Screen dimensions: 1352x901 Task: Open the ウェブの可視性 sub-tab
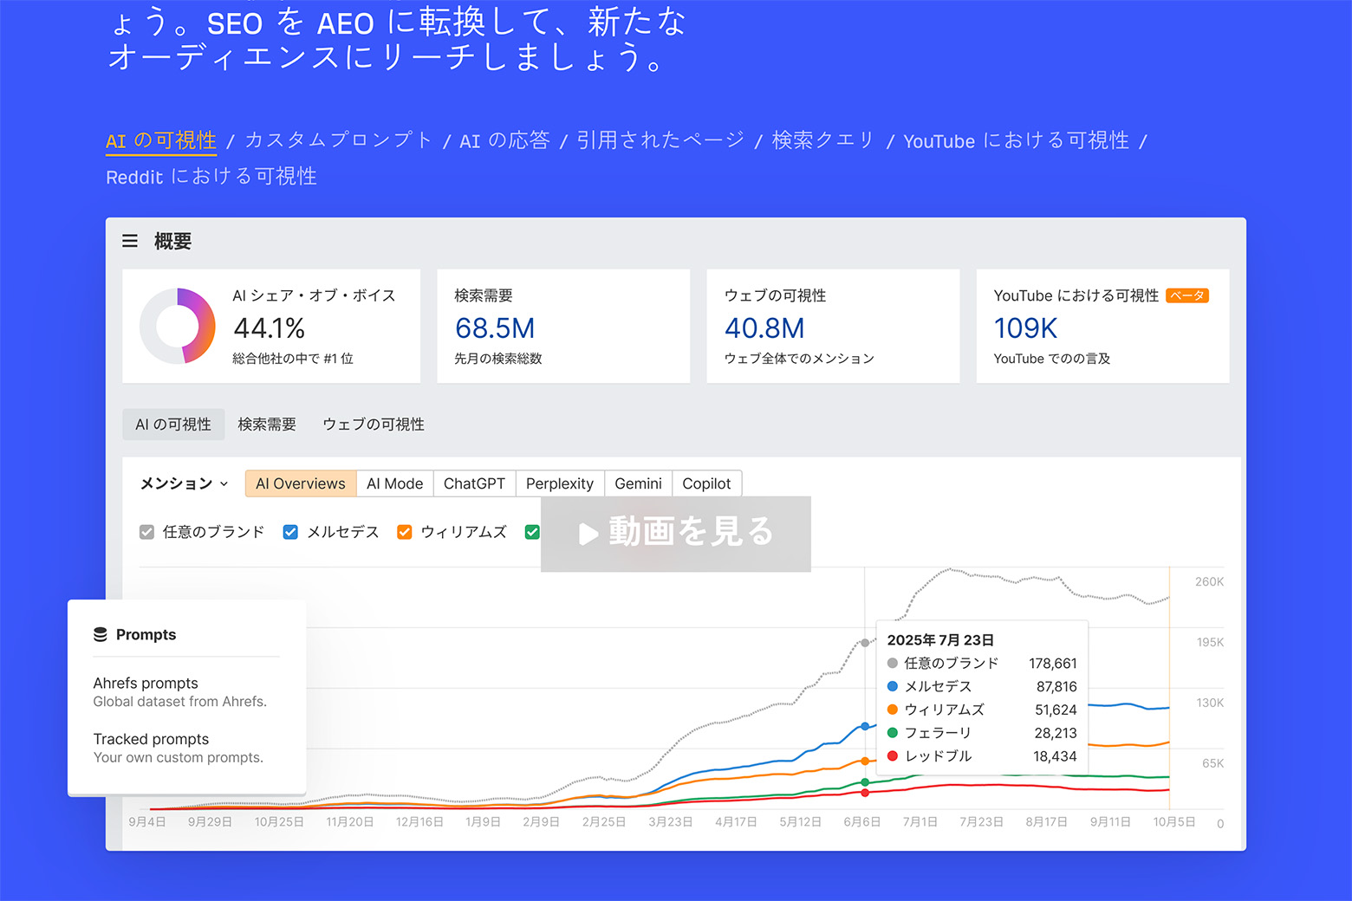click(x=374, y=425)
